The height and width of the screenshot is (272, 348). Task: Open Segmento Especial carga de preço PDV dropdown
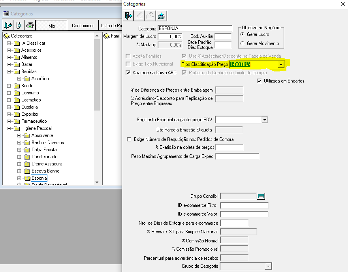[x=265, y=120]
